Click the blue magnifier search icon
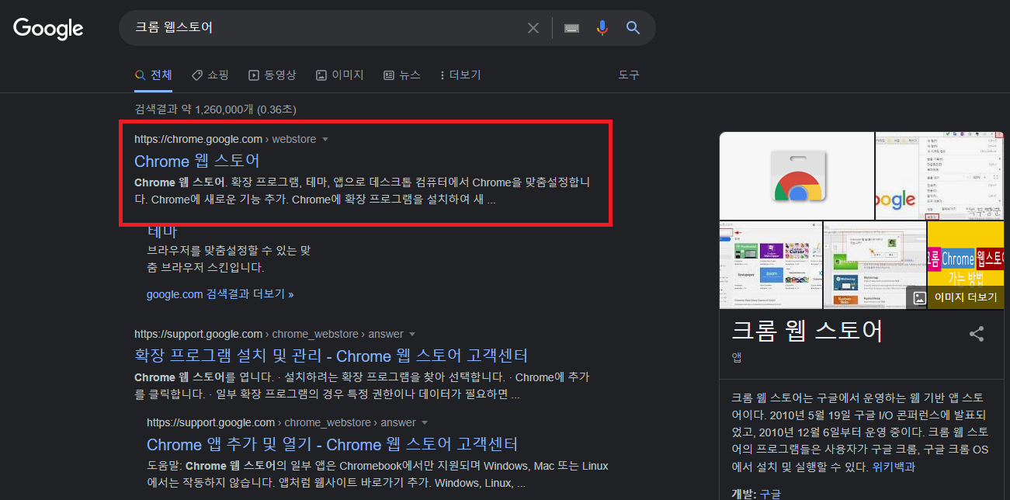The image size is (1010, 500). pos(633,28)
